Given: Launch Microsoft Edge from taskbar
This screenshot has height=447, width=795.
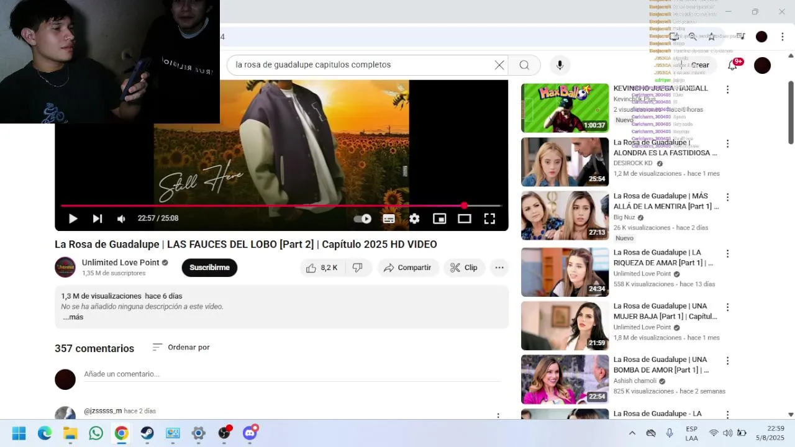Looking at the screenshot, I should click(x=45, y=433).
